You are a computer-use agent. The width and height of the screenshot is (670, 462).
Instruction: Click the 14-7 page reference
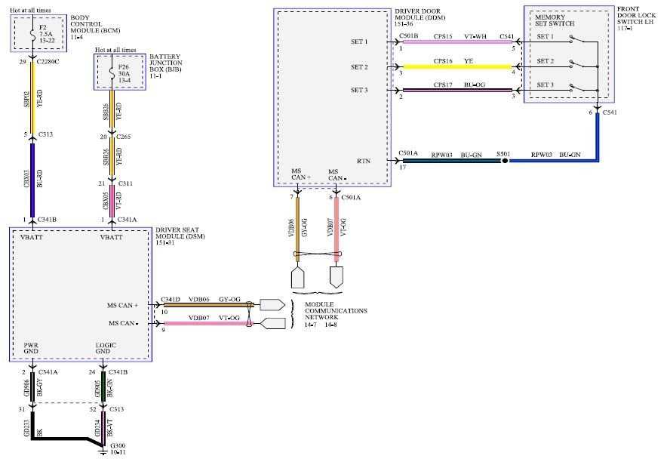point(311,325)
